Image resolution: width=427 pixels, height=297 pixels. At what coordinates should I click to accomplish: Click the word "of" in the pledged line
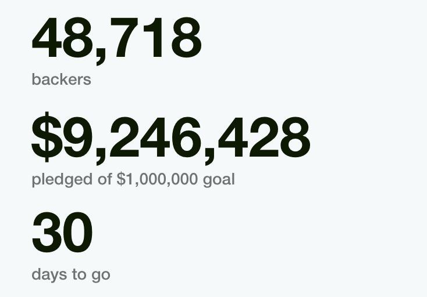[105, 180]
